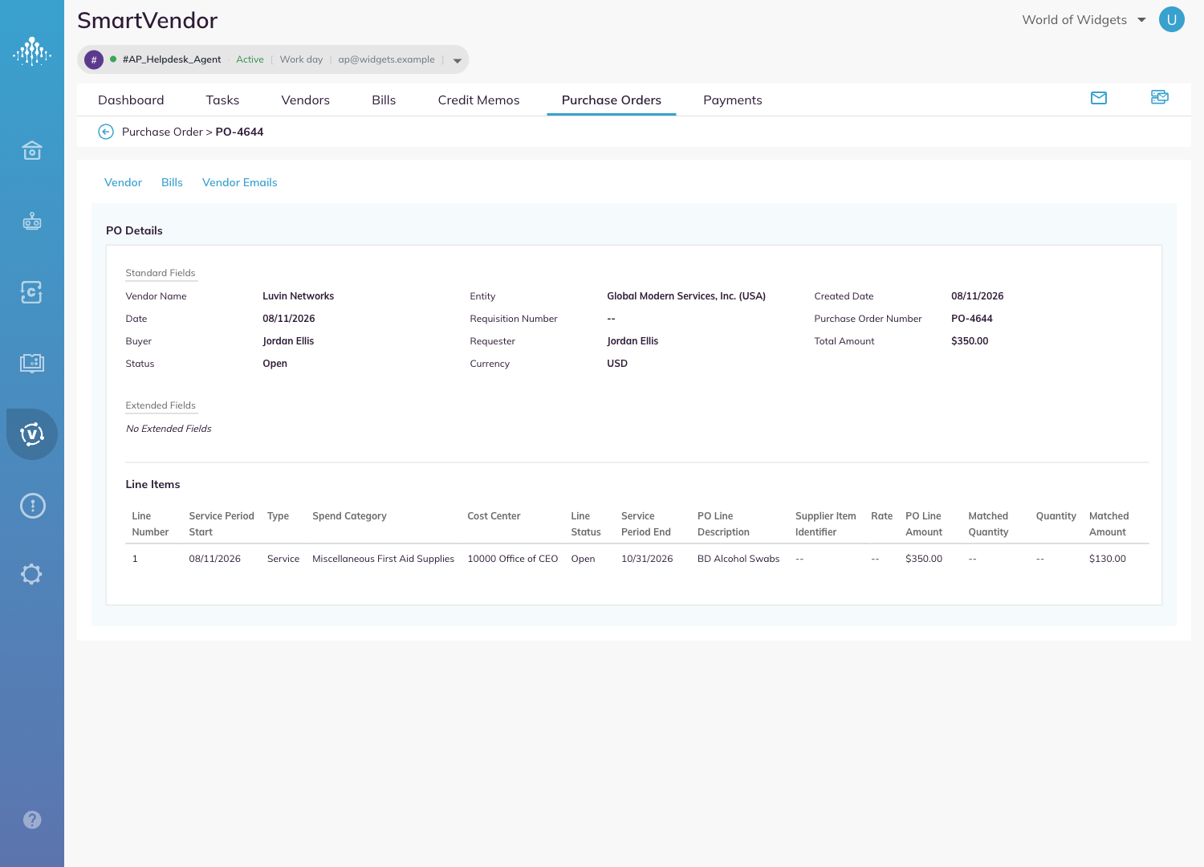Open the mail envelope icon

(x=1099, y=98)
